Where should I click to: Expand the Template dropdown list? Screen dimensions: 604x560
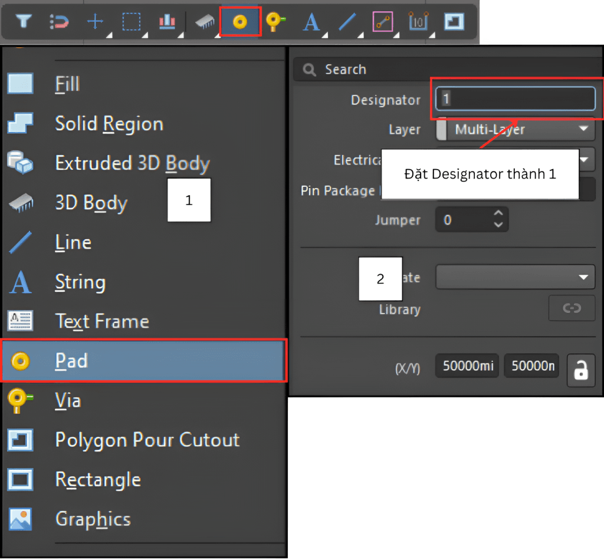coord(514,277)
